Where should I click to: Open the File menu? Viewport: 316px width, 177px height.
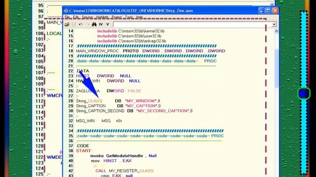67,17
